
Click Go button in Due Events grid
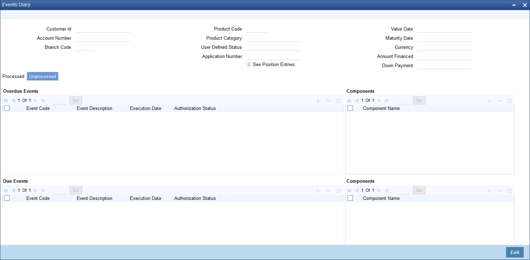click(x=76, y=190)
